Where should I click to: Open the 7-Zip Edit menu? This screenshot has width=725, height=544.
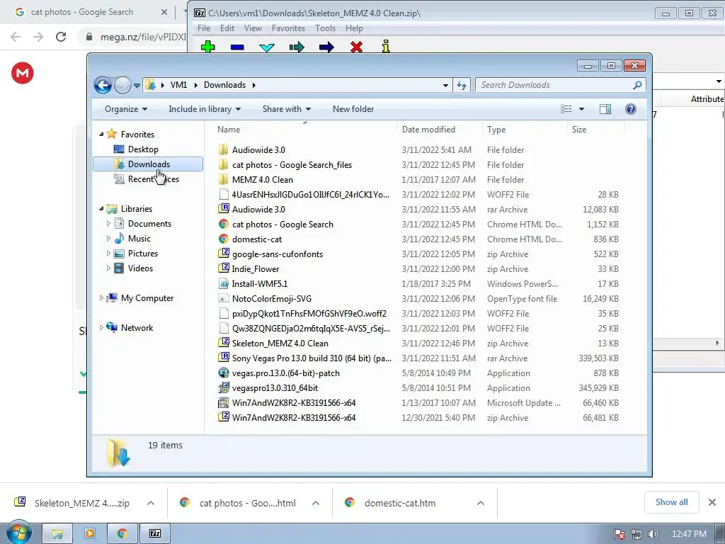pos(227,28)
